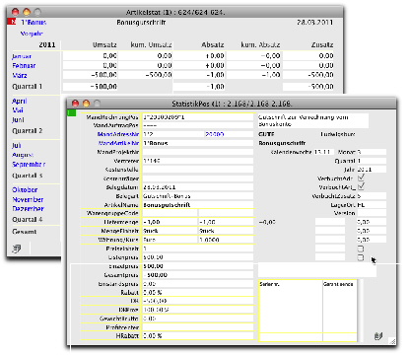The image size is (410, 356).
Task: Click the März Umsatz cell in Artikelstat
Action: [x=90, y=75]
